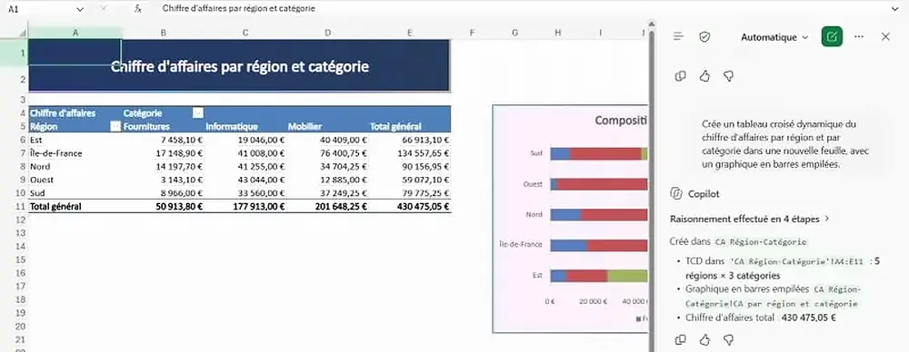Select column E header
The height and width of the screenshot is (352, 909).
pyautogui.click(x=410, y=33)
